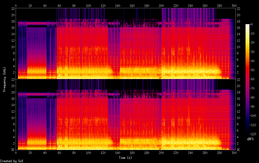Image resolution: width=259 pixels, height=163 pixels.
Task: Click the white top end of the color bar
Action: [247, 25]
